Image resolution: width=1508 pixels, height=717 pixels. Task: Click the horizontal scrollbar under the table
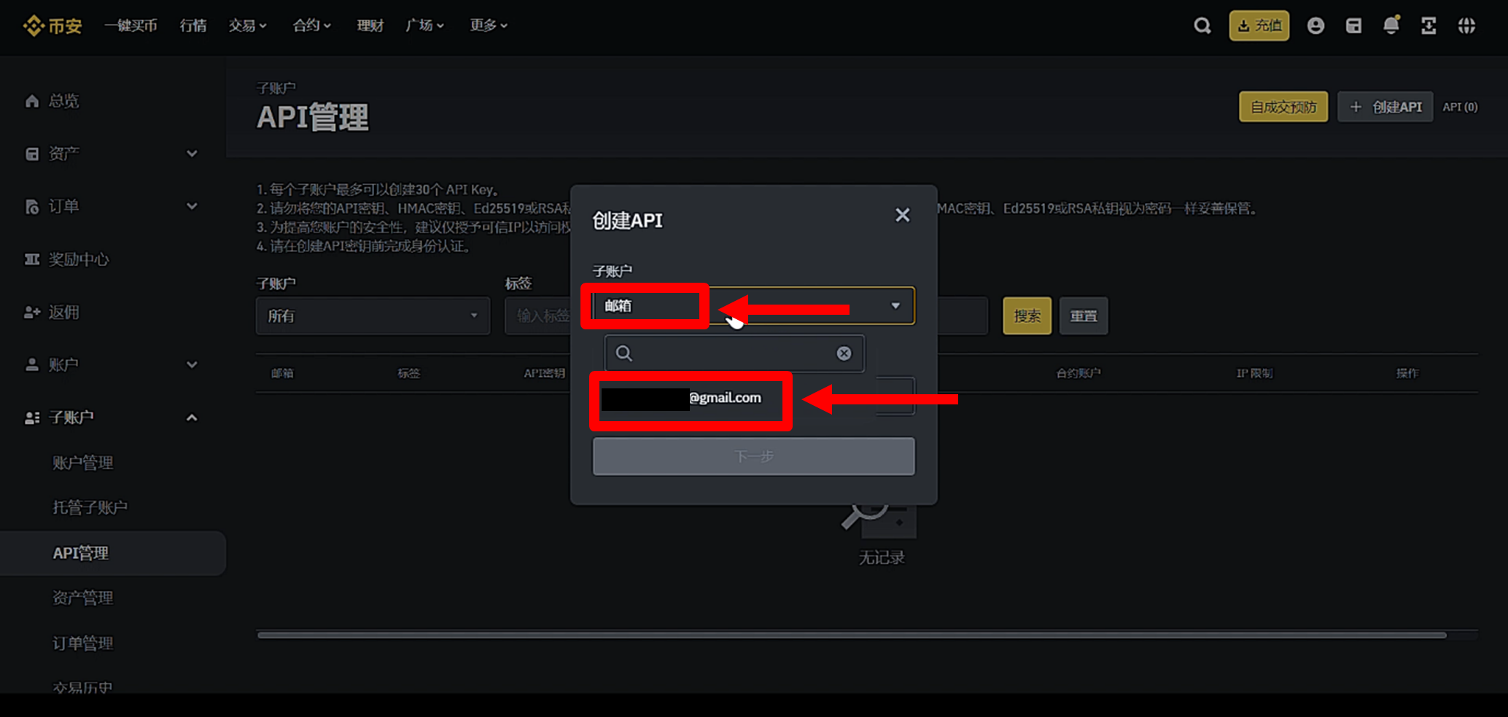851,635
